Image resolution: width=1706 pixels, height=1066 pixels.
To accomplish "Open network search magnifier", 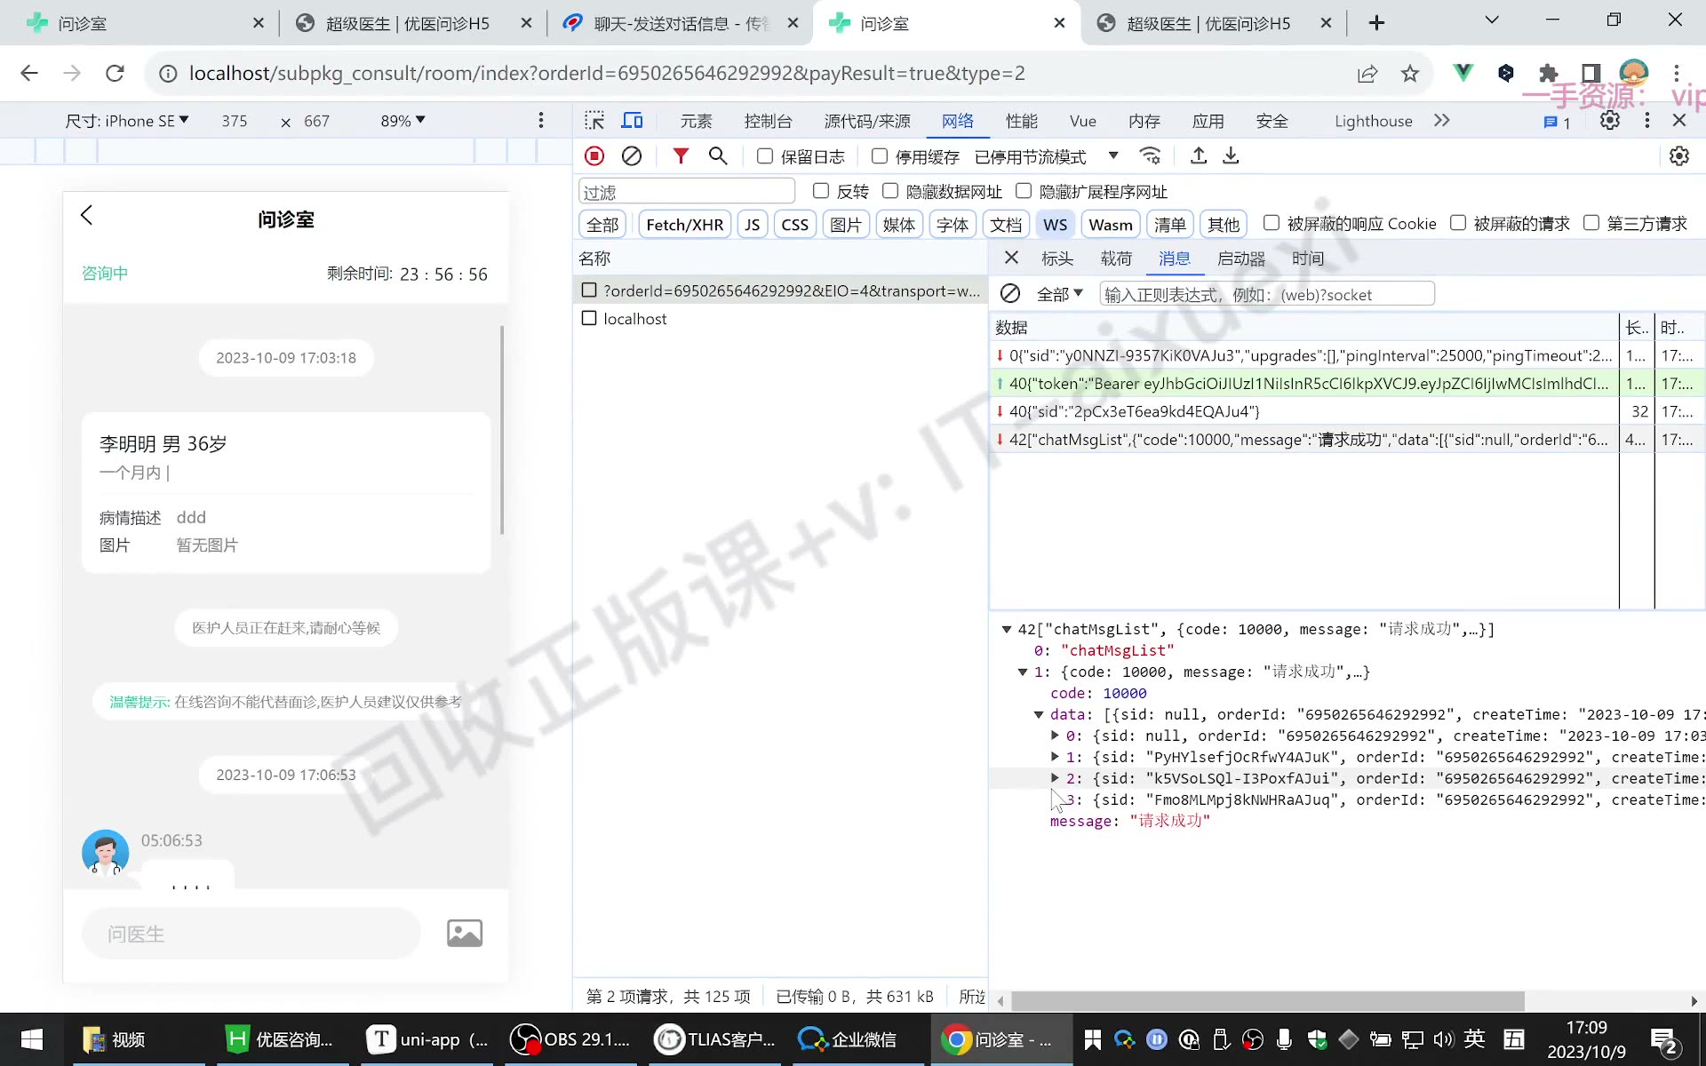I will [x=718, y=156].
